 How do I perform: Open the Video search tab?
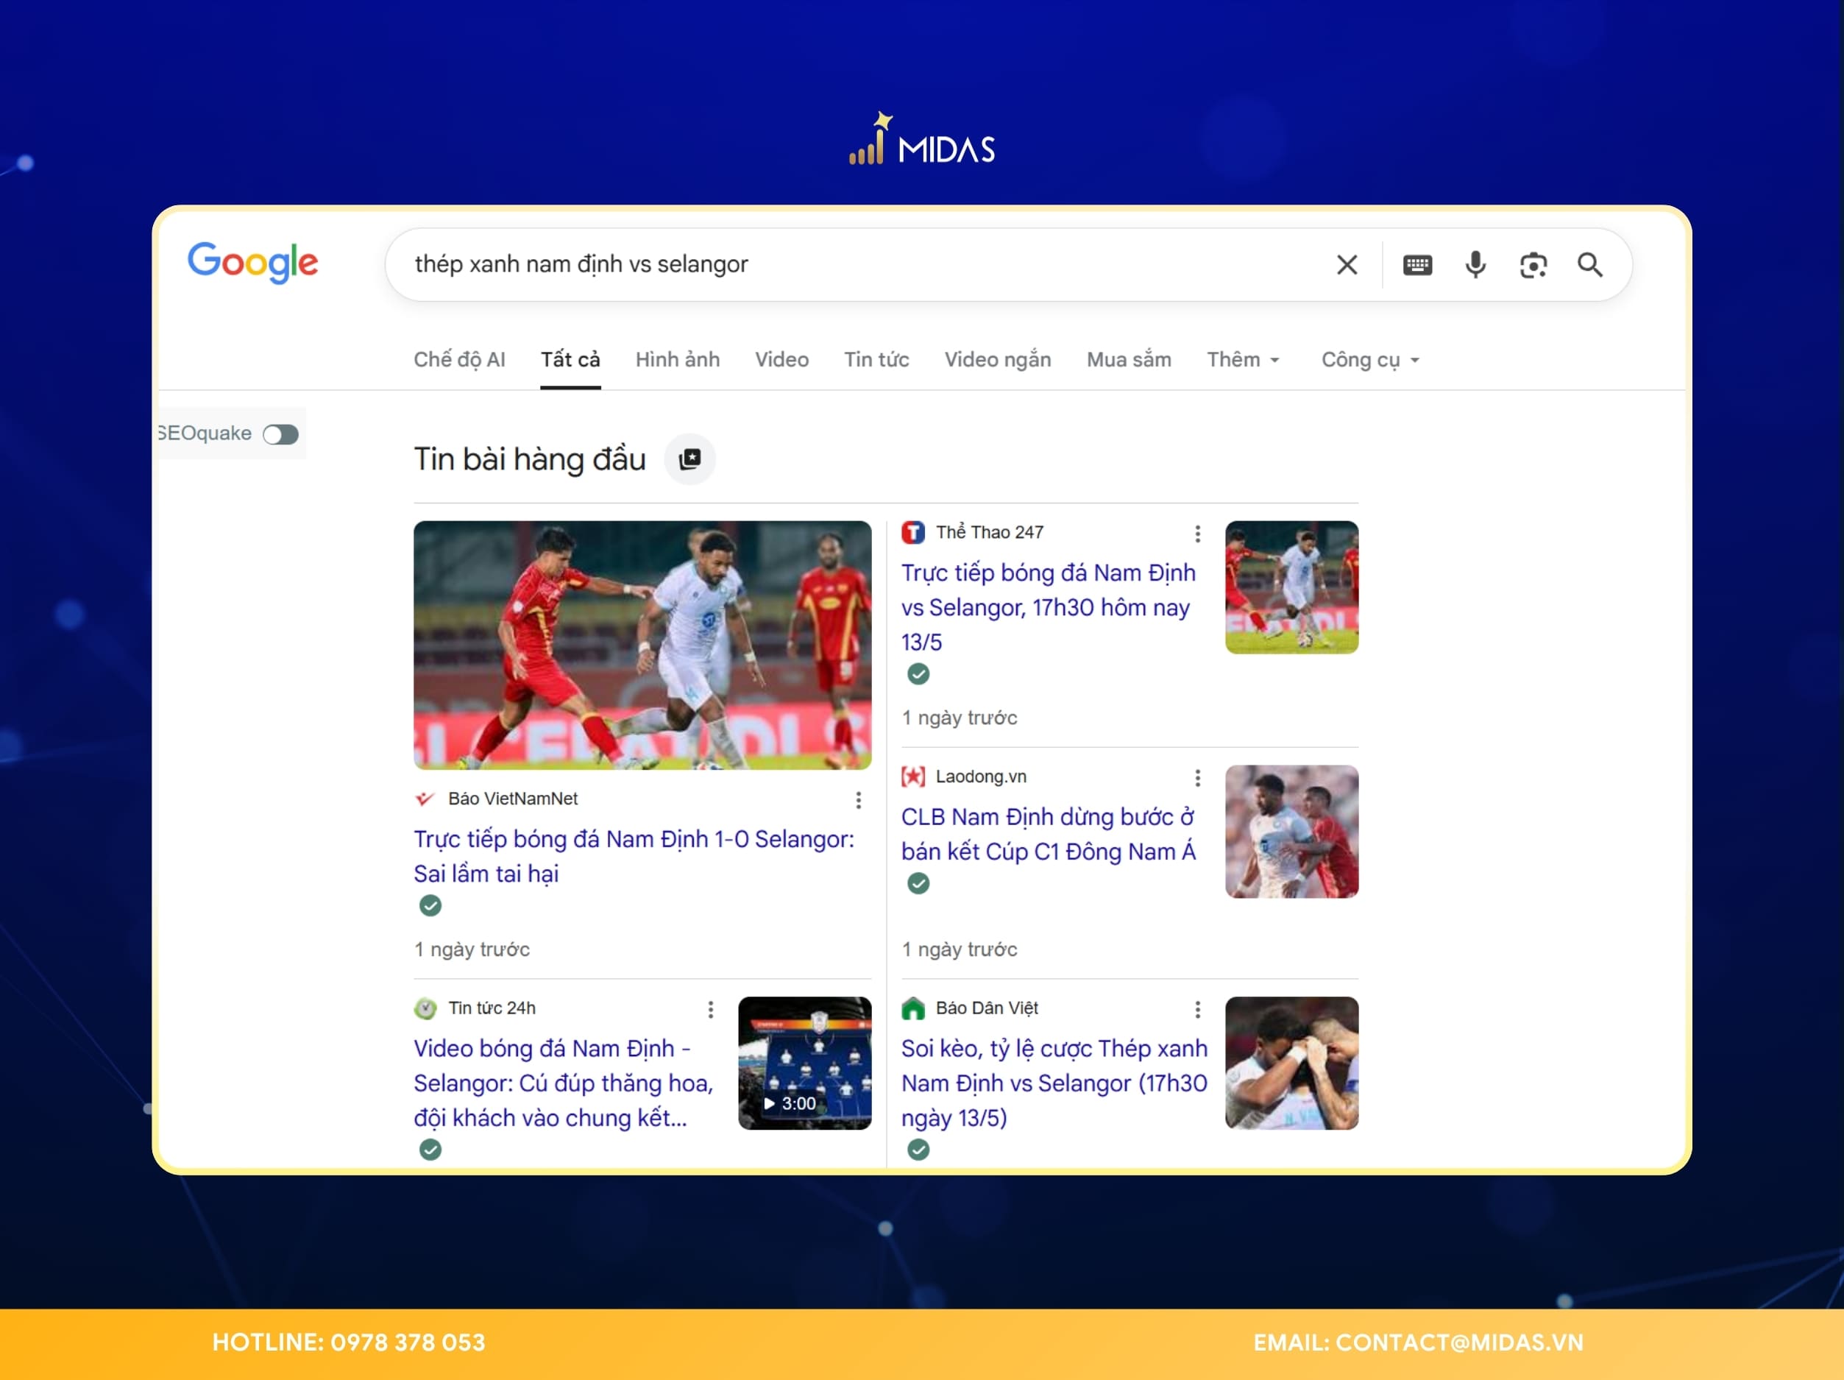(x=782, y=359)
